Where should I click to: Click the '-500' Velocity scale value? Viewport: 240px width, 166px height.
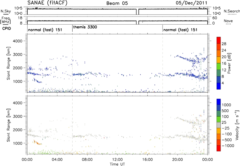(x=227, y=140)
